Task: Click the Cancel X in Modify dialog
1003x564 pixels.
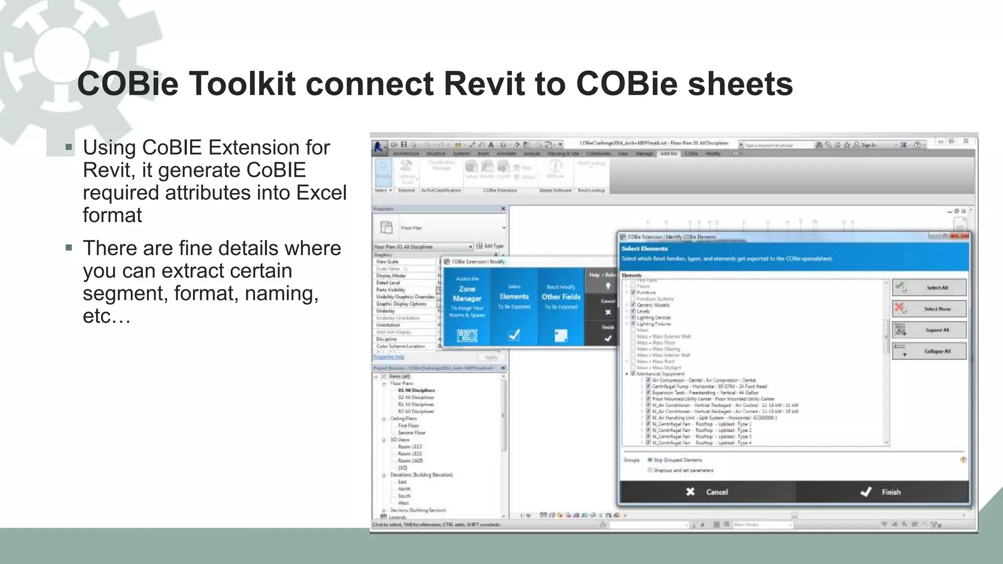Action: click(x=608, y=312)
